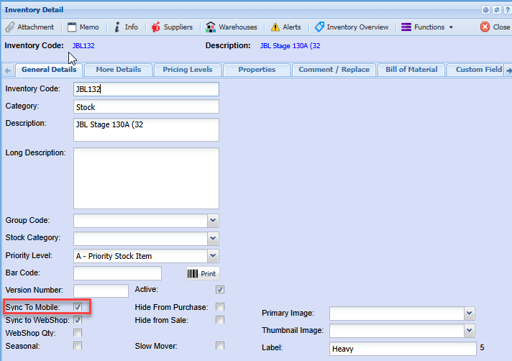
Task: Open the Memo notepad tool
Action: coord(83,27)
